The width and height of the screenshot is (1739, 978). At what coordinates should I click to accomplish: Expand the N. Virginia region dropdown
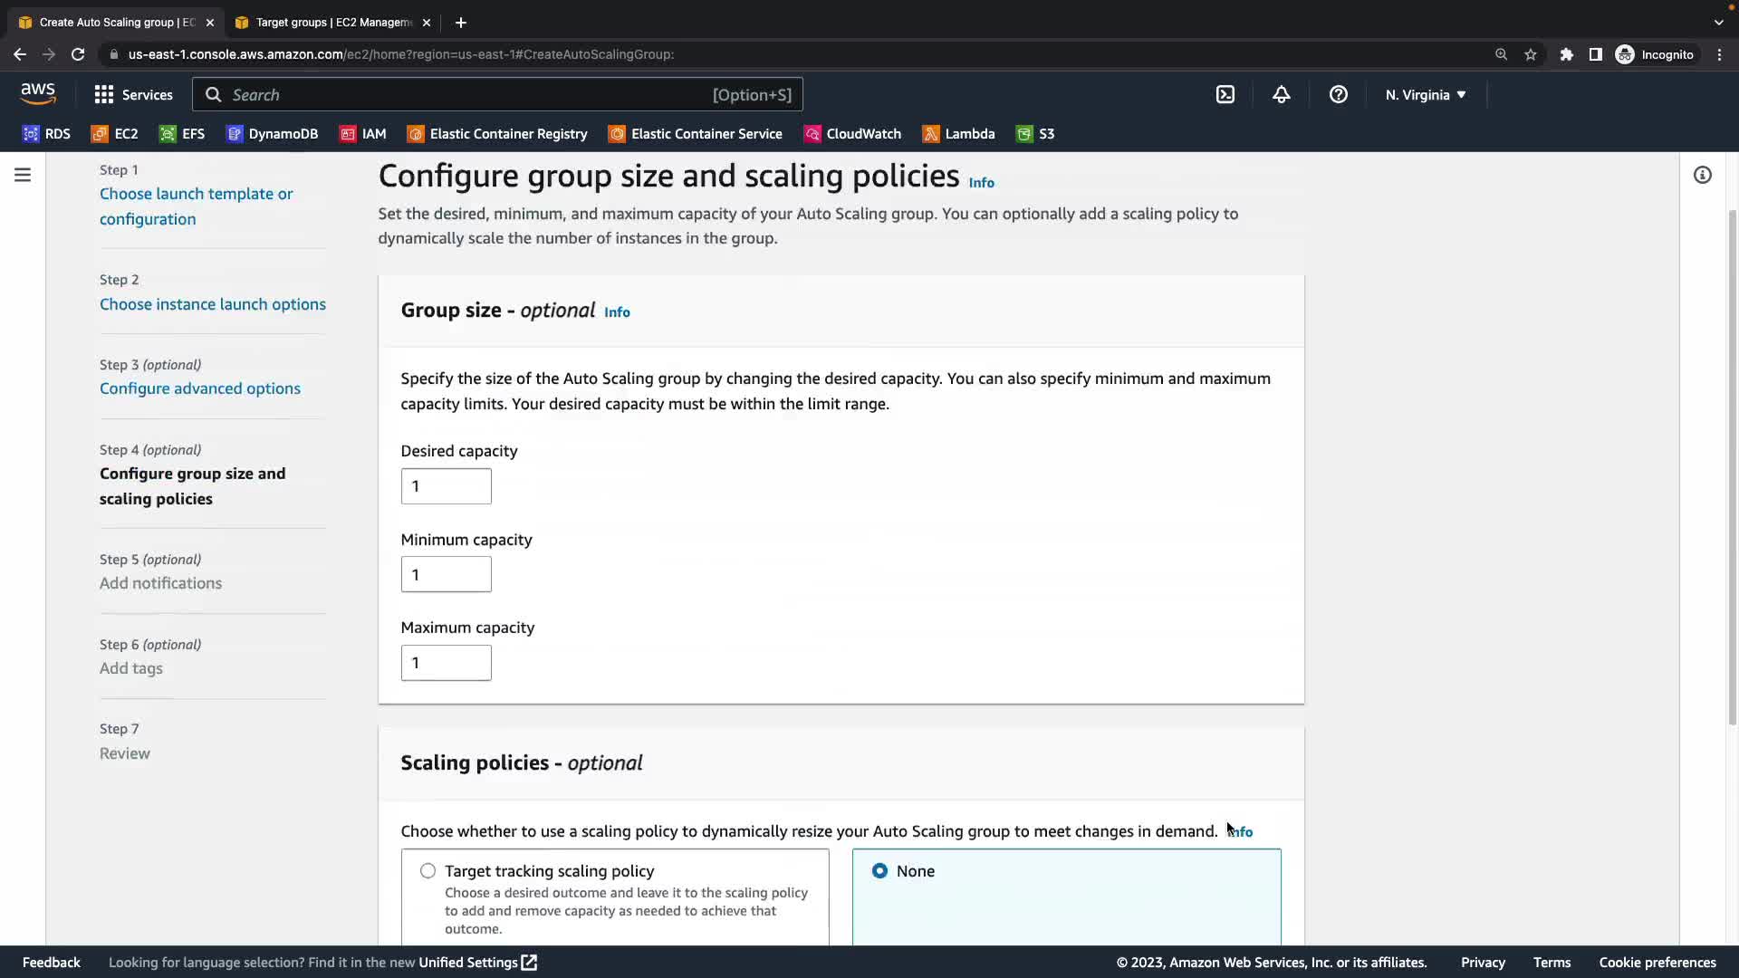1425,94
